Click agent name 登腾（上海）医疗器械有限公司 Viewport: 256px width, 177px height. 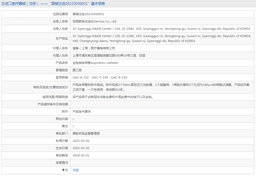click(x=94, y=48)
